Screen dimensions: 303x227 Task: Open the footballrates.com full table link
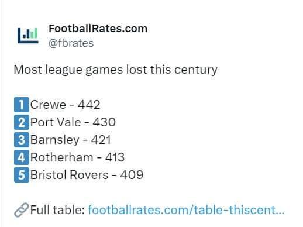click(186, 210)
